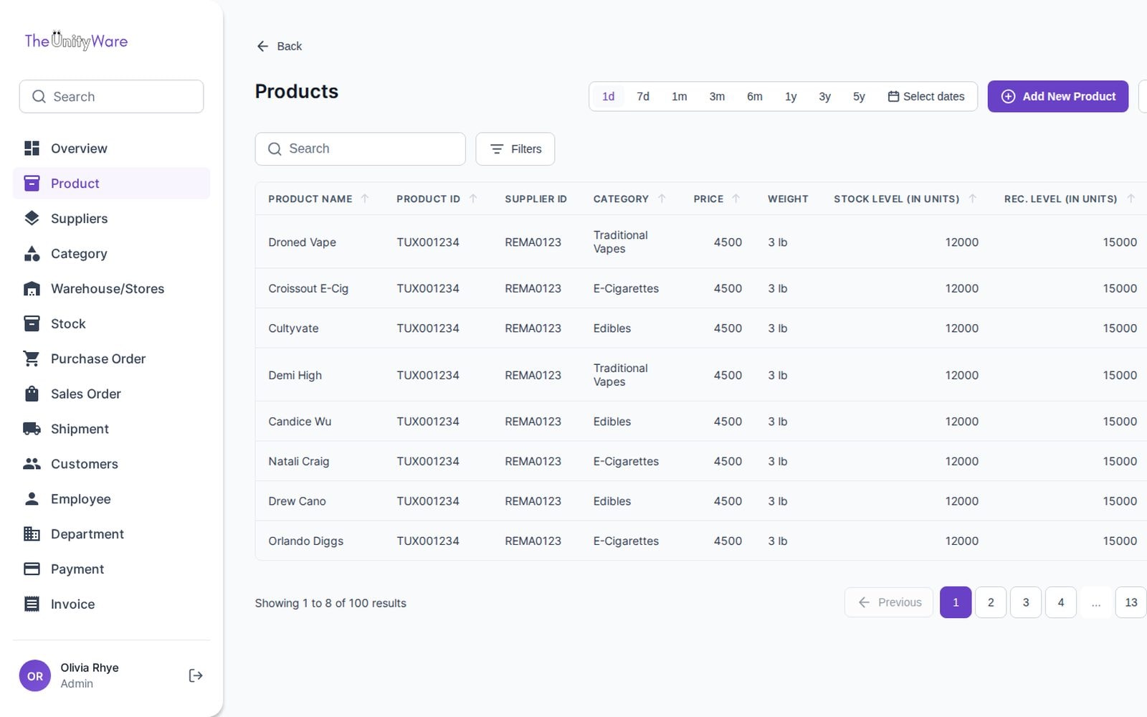Sort by Category column arrow
This screenshot has height=717, width=1147.
point(662,199)
